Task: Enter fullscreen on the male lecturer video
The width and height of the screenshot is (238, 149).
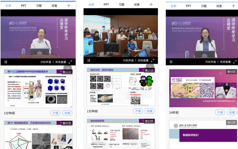Action: [70, 62]
